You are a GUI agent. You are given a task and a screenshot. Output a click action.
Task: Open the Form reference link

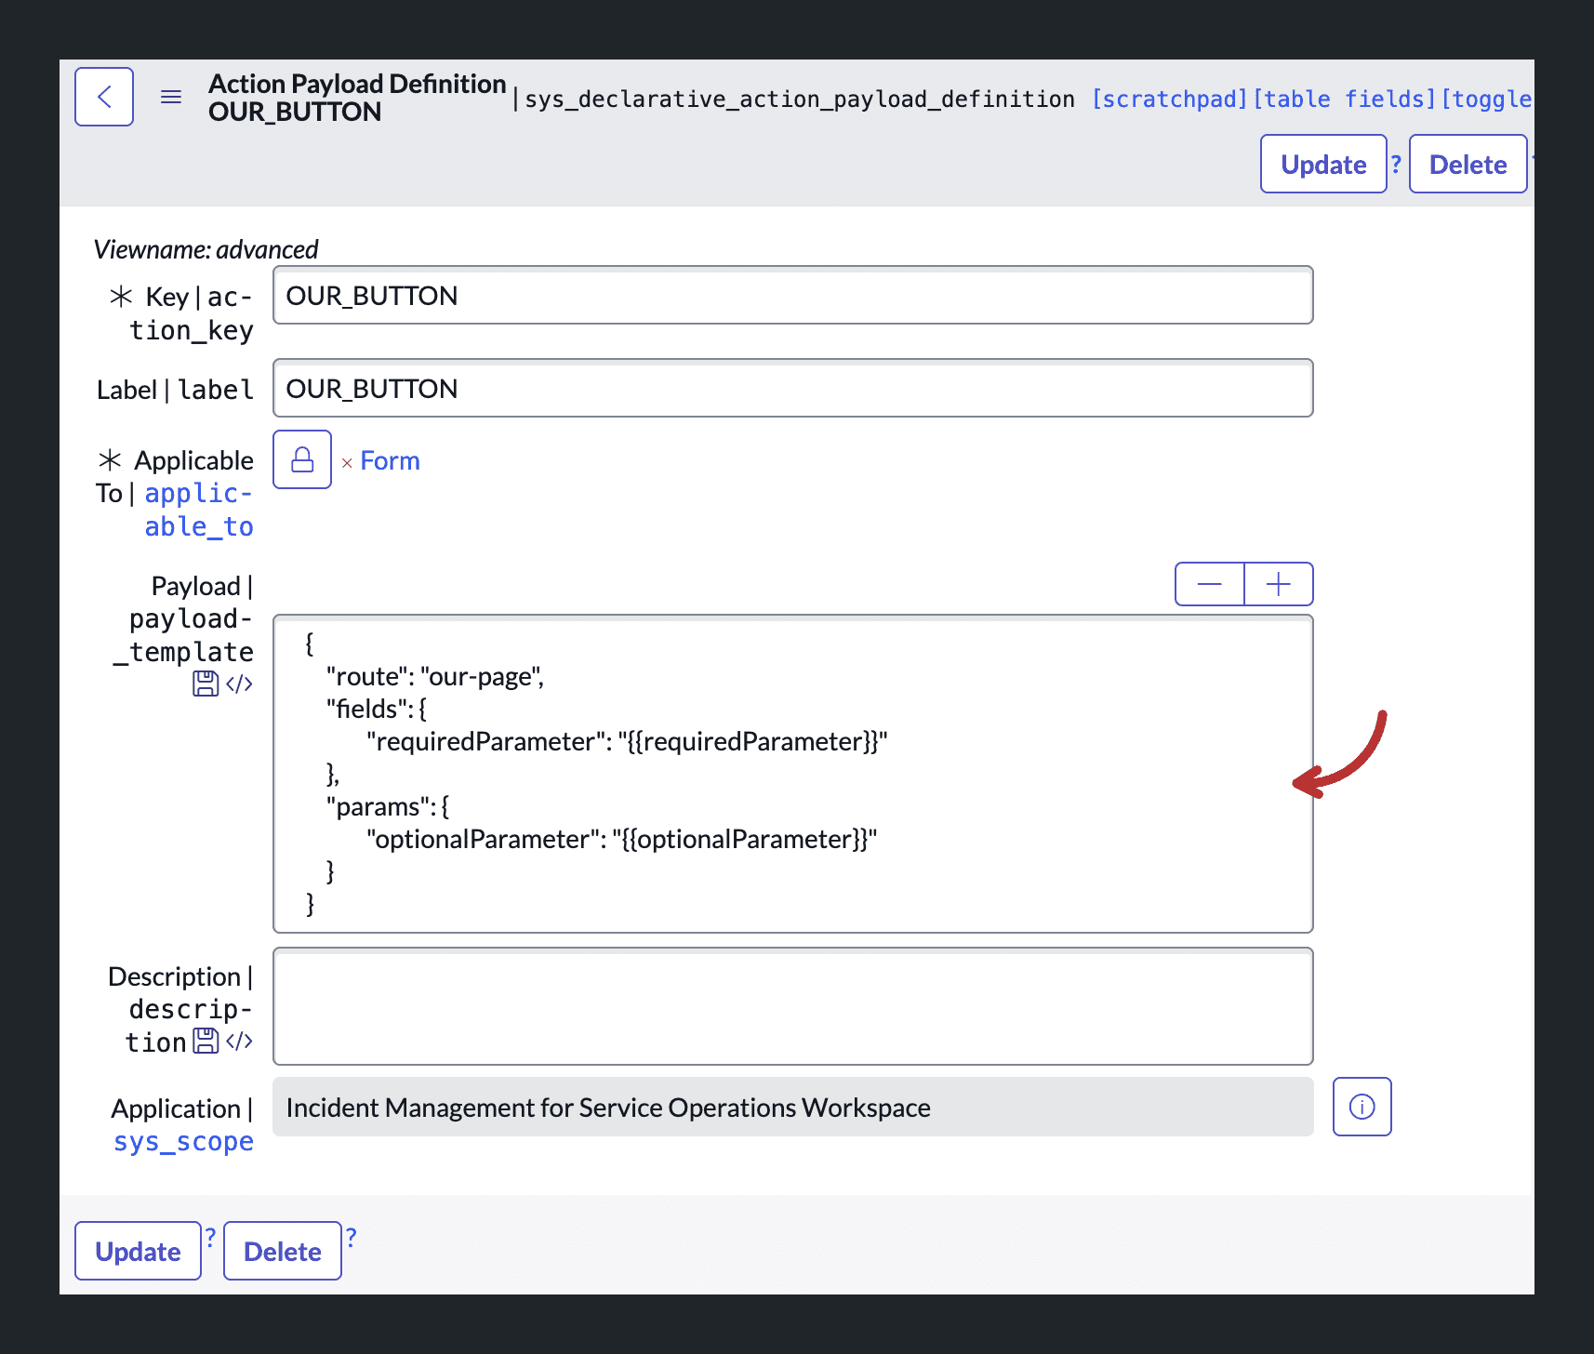[390, 460]
